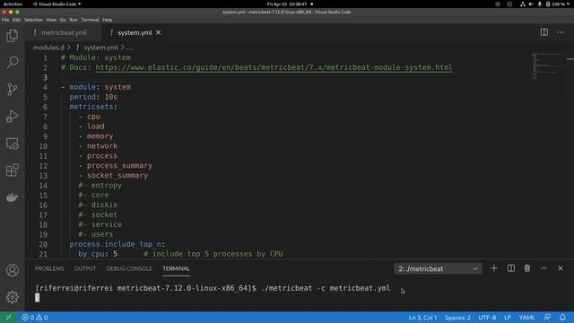Click 'metricsets:' key on line 6
The image size is (574, 323).
[93, 107]
